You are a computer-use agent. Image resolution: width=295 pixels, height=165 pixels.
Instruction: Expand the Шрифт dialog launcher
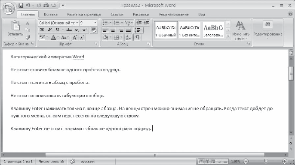pyautogui.click(x=96, y=44)
